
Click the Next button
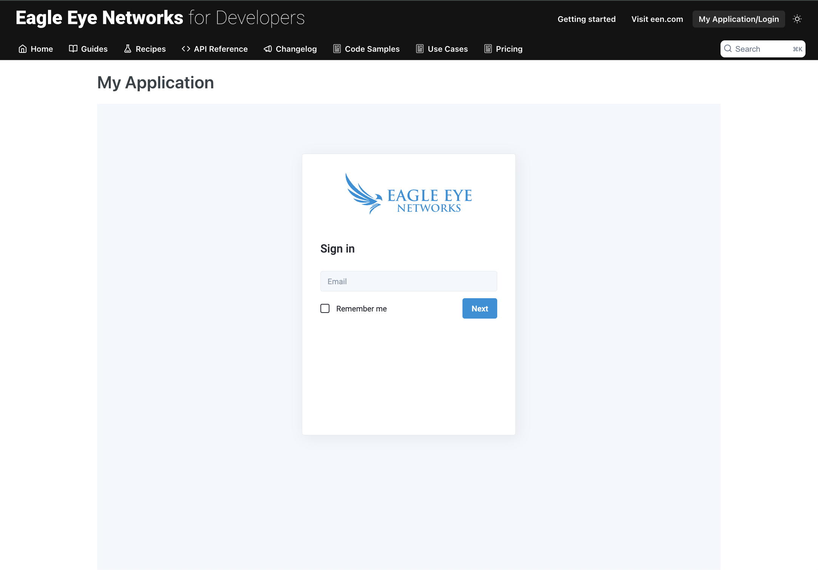pyautogui.click(x=480, y=308)
